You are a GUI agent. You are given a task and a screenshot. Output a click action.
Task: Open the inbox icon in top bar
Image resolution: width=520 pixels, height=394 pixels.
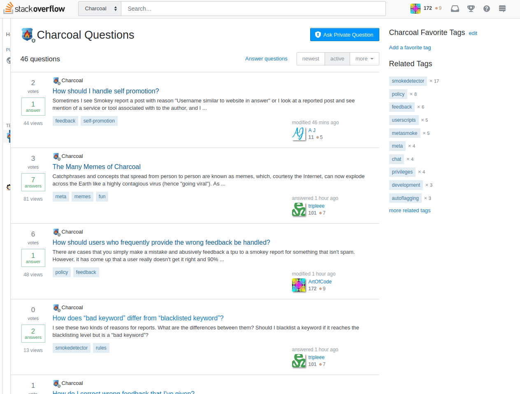pos(455,8)
